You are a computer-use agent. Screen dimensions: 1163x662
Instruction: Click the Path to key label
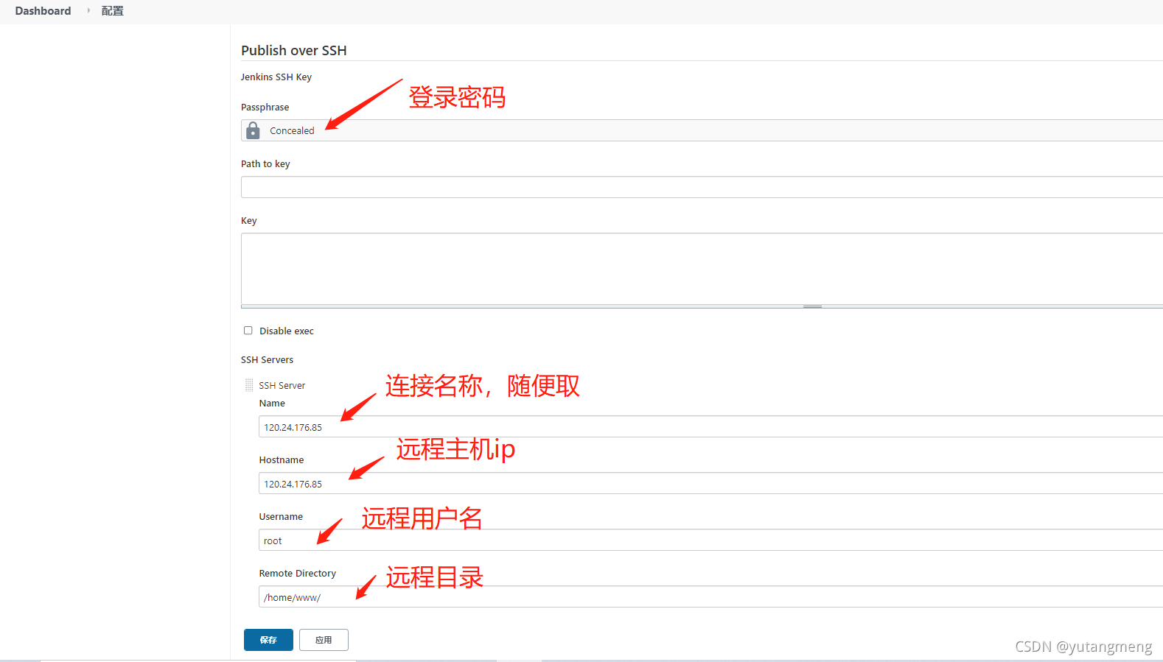click(x=265, y=163)
